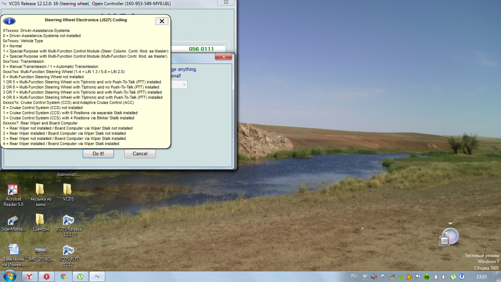
Task: Click the green spider antivirus tray icon
Action: [x=427, y=277]
